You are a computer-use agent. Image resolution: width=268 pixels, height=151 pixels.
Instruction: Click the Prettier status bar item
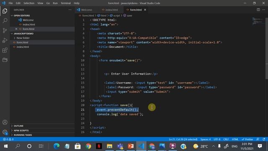247,139
